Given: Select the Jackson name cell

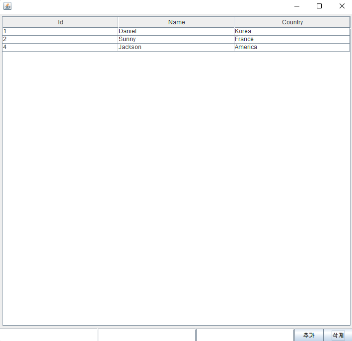Looking at the screenshot, I should [176, 47].
